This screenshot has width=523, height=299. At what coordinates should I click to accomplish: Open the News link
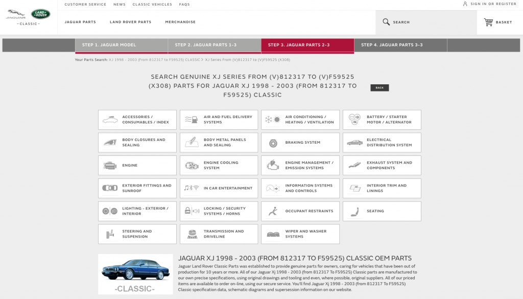pyautogui.click(x=120, y=4)
